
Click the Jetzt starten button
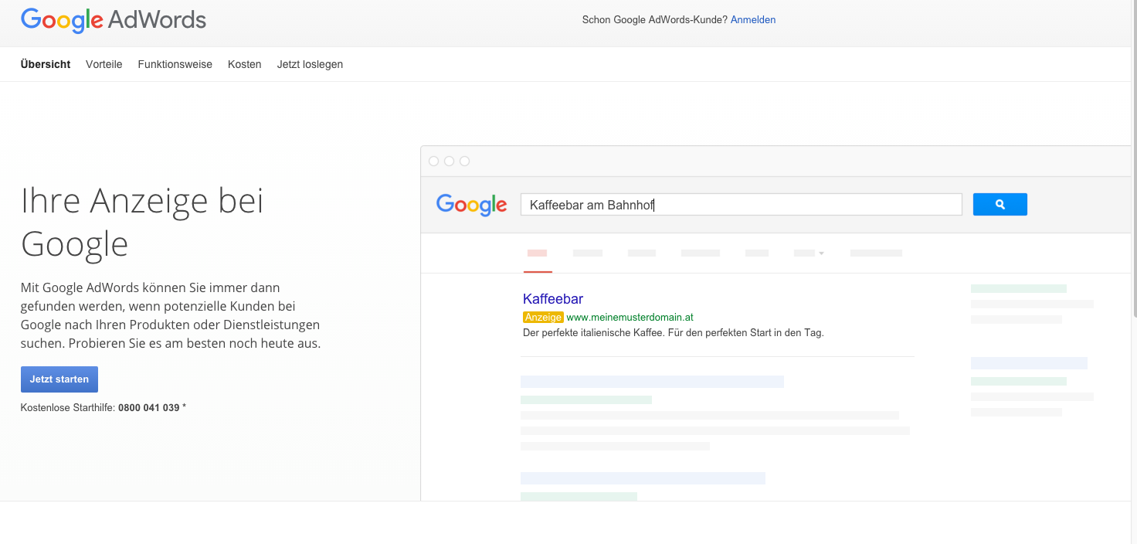point(59,379)
